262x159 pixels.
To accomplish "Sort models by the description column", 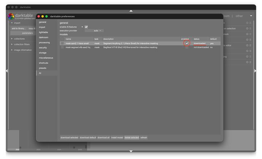I will (x=141, y=39).
